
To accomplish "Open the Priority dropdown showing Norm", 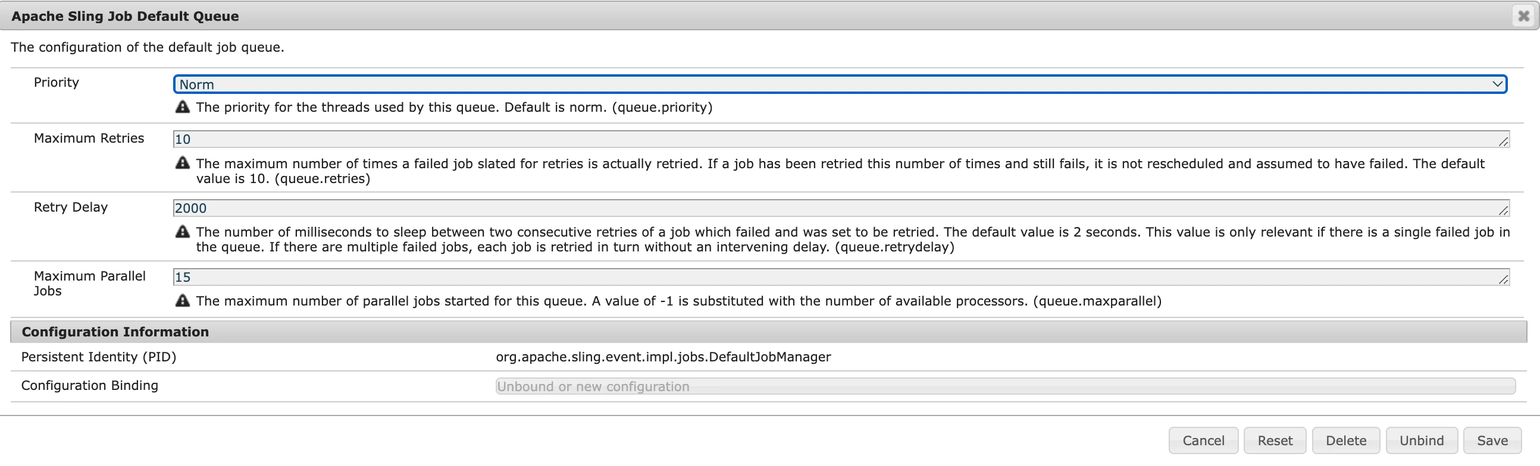I will tap(840, 84).
